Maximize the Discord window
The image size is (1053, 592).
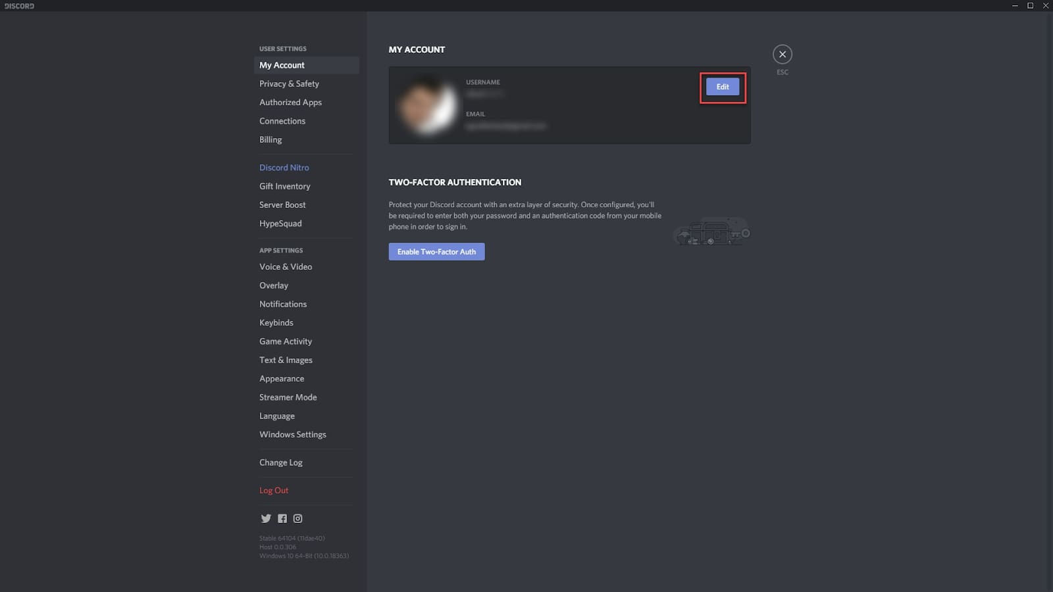(1030, 5)
